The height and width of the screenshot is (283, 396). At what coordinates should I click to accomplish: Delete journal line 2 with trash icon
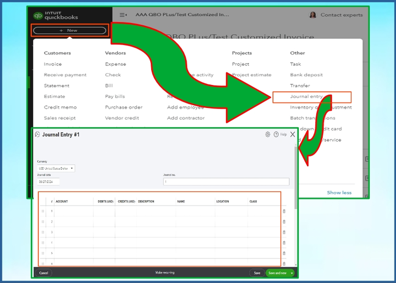click(x=284, y=222)
